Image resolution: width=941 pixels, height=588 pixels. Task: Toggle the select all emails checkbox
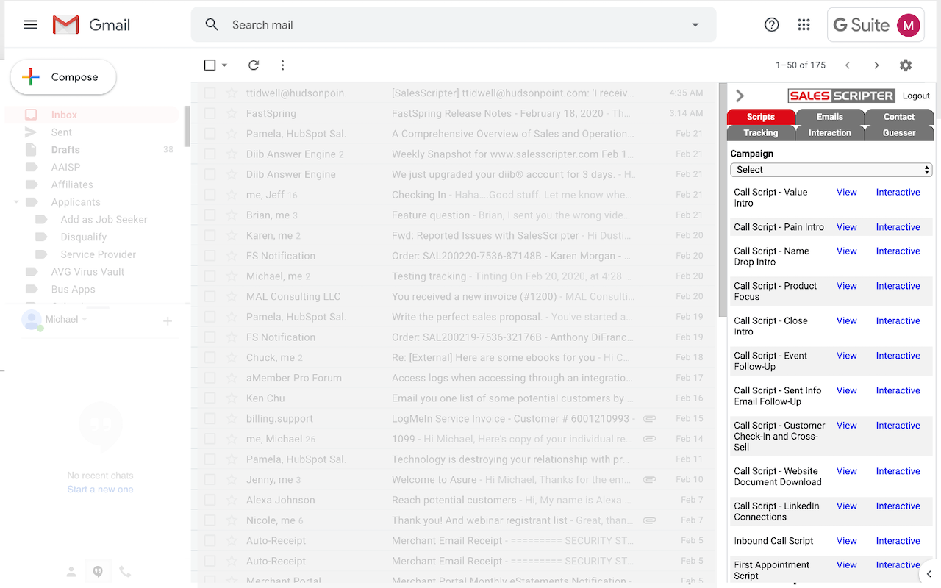pyautogui.click(x=210, y=65)
